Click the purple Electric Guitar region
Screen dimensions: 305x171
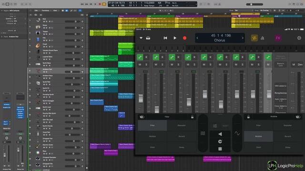point(100,146)
